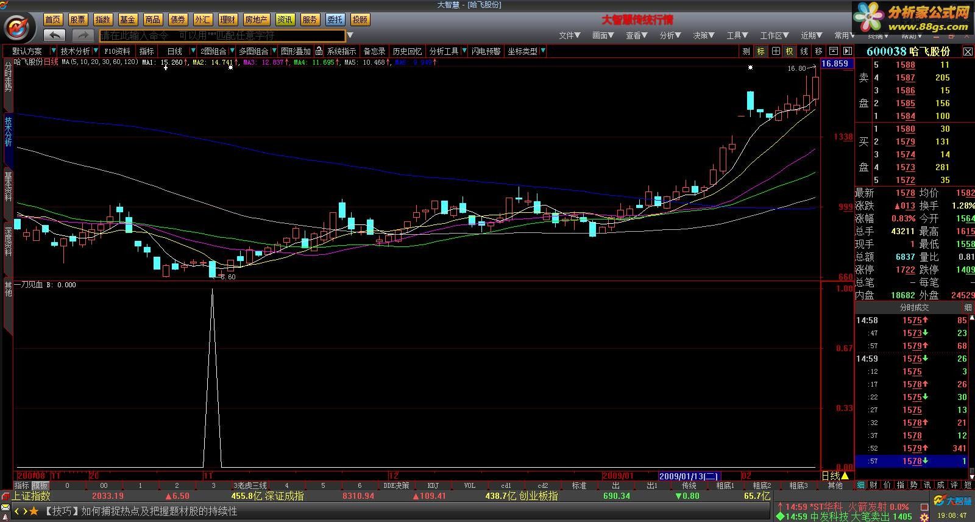Click the F10资料 toolbar button
This screenshot has width=975, height=522.
[118, 51]
